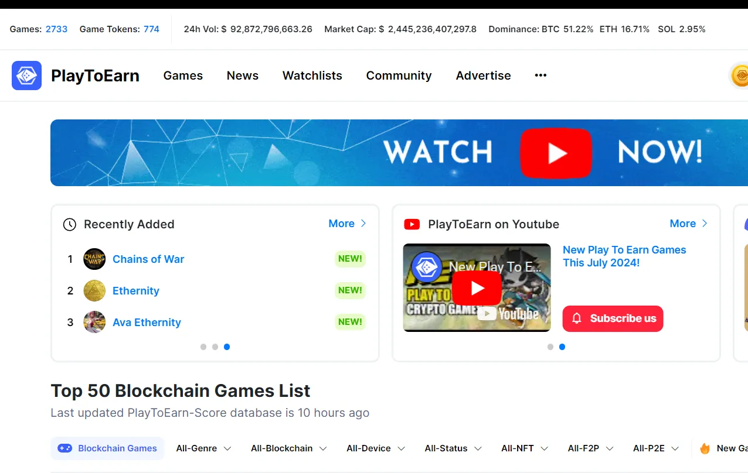748x473 pixels.
Task: Follow the More link in Recently Added
Action: tap(342, 224)
